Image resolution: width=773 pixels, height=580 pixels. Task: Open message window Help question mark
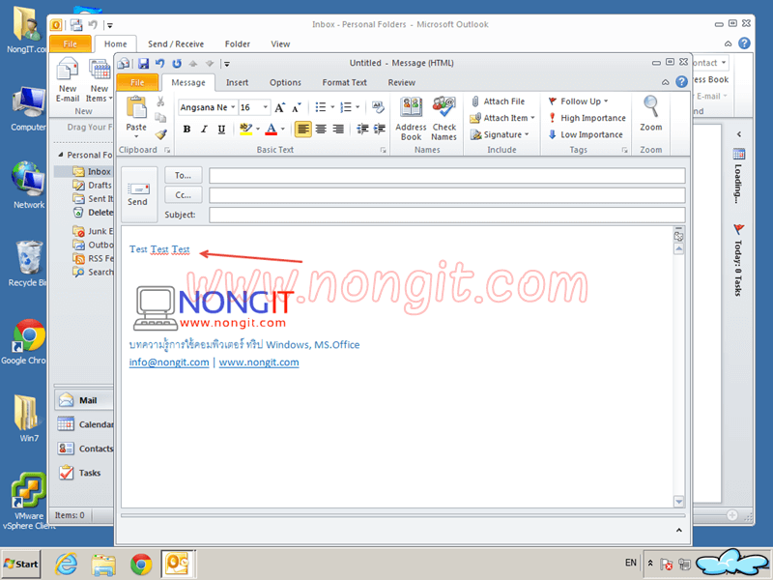click(x=681, y=82)
